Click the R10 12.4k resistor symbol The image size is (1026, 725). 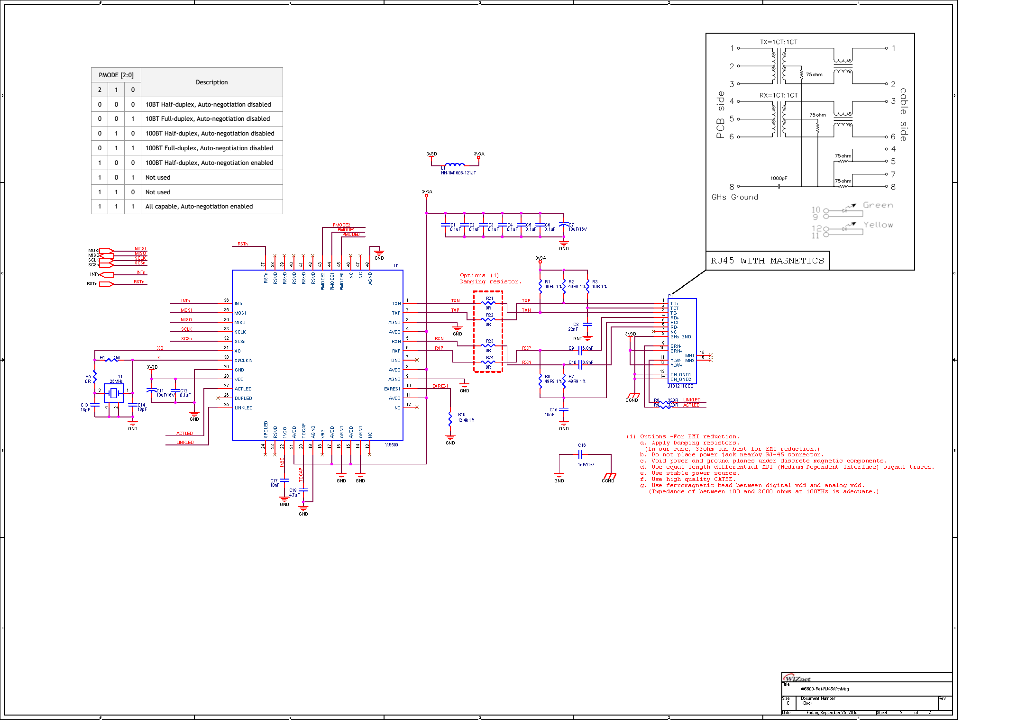[450, 418]
